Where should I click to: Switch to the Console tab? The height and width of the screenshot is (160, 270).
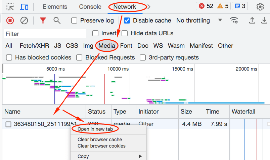point(90,7)
